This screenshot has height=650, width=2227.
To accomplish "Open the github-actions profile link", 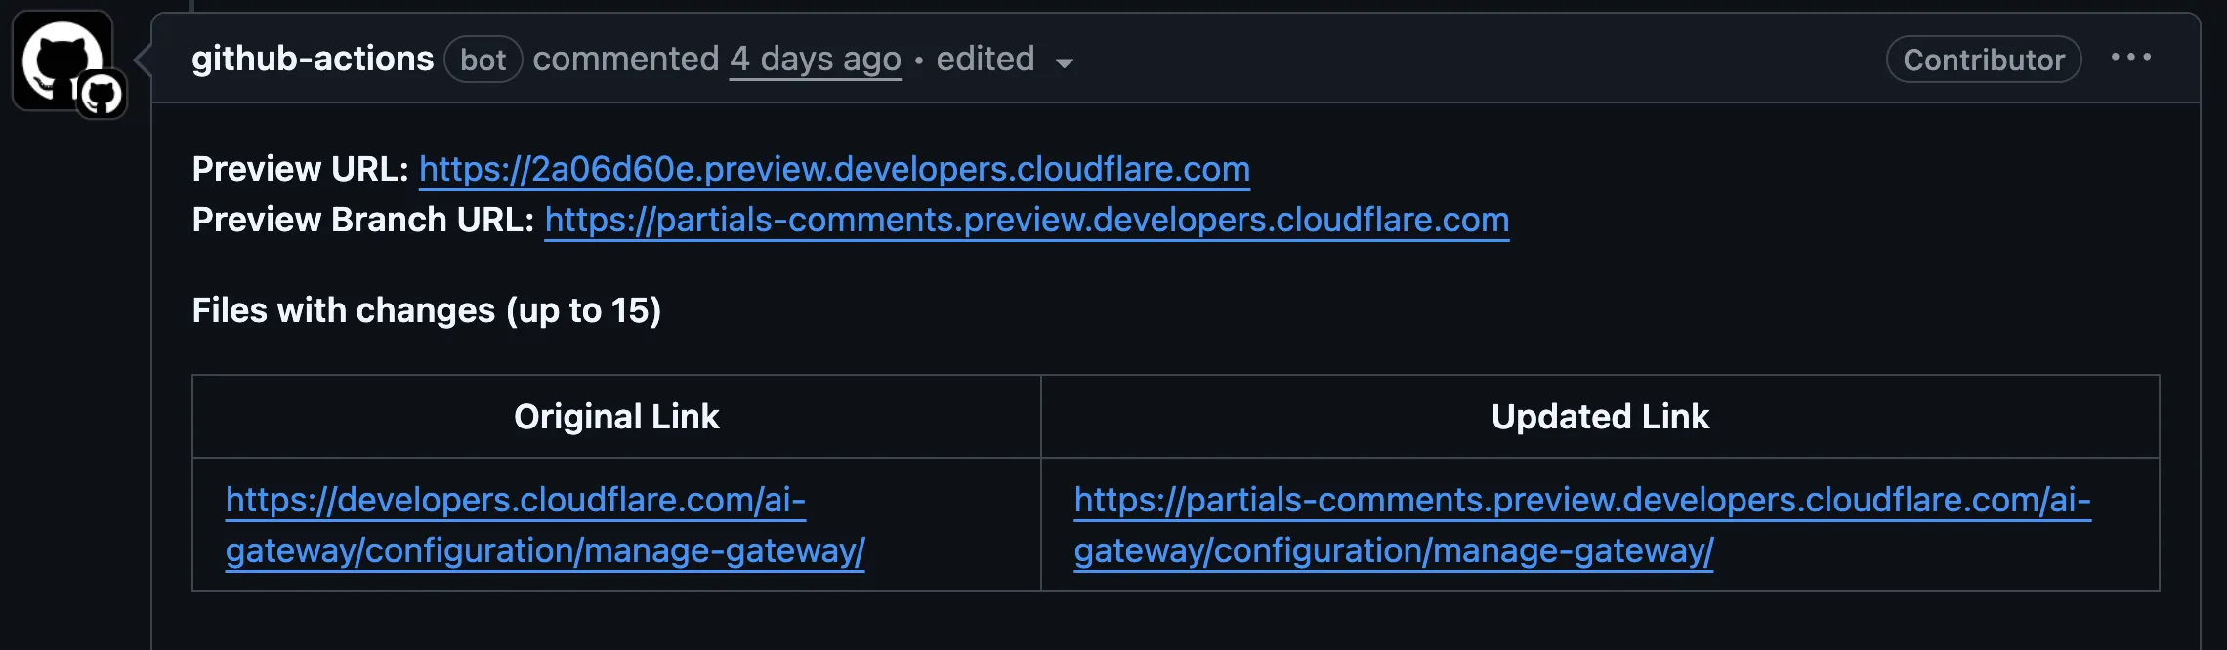I will pos(313,60).
